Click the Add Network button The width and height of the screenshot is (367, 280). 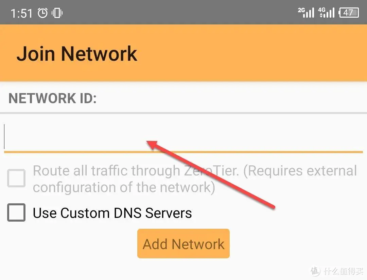pyautogui.click(x=183, y=244)
